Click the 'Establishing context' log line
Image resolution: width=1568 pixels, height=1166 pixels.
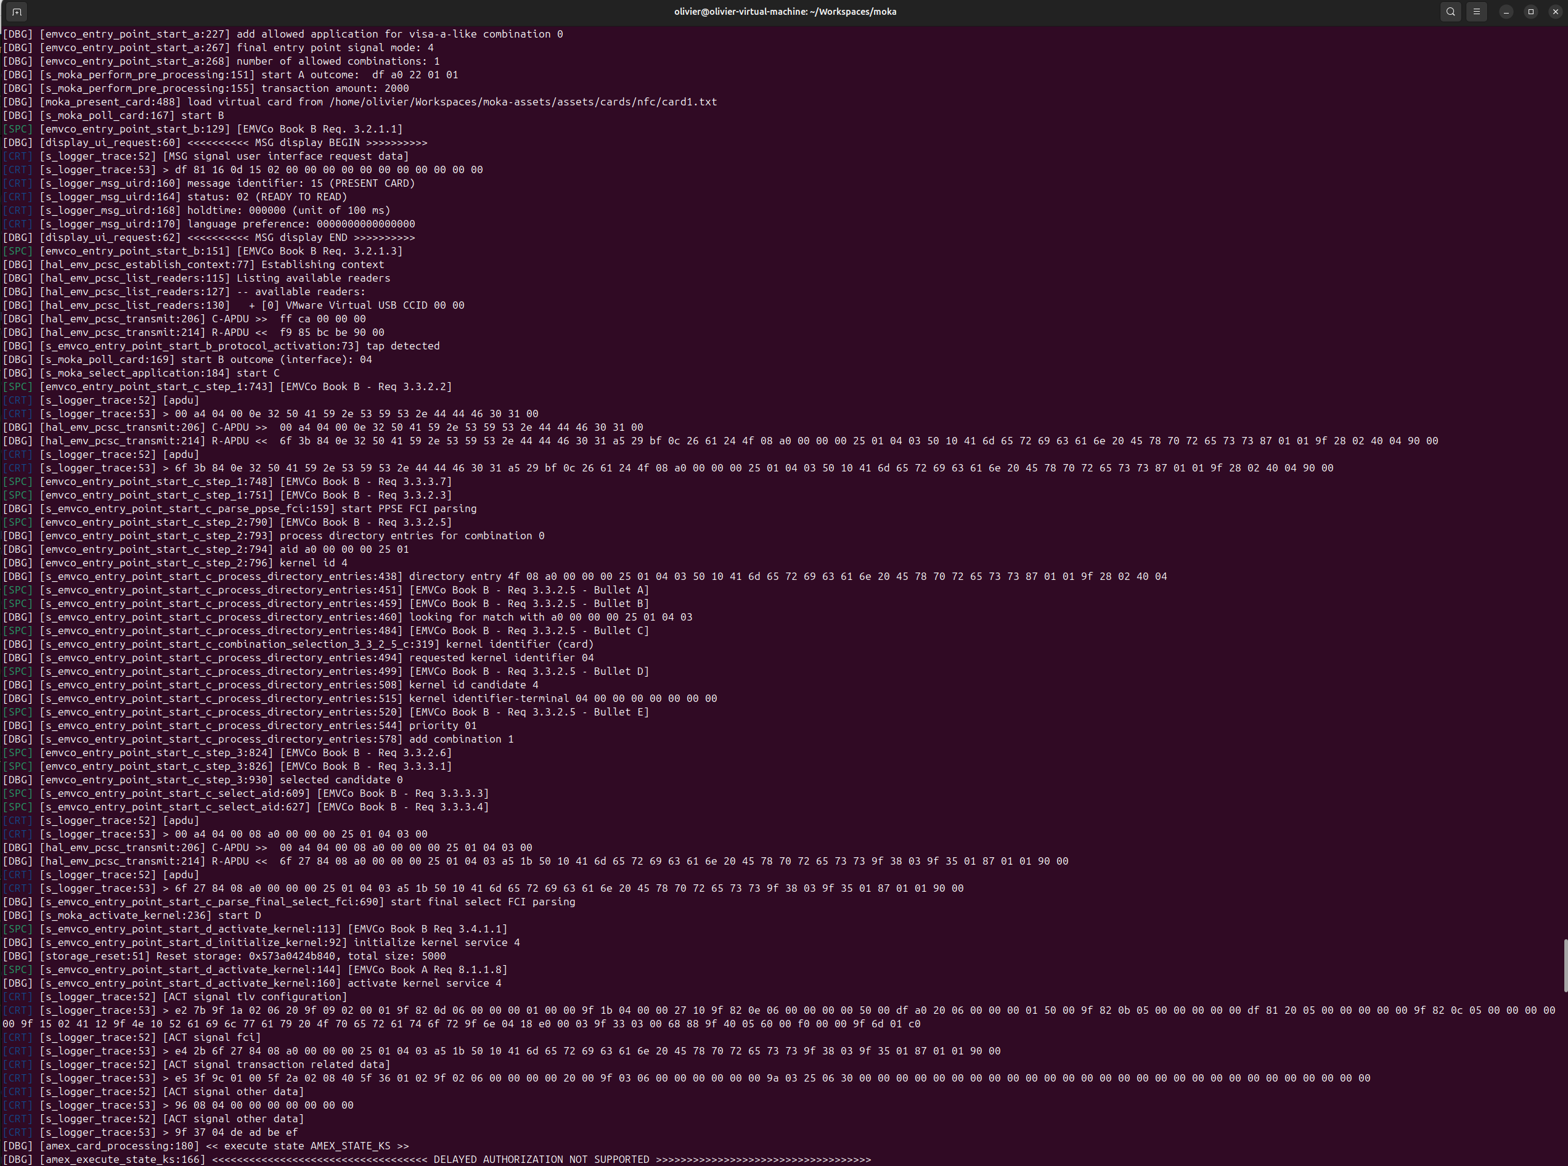(194, 264)
